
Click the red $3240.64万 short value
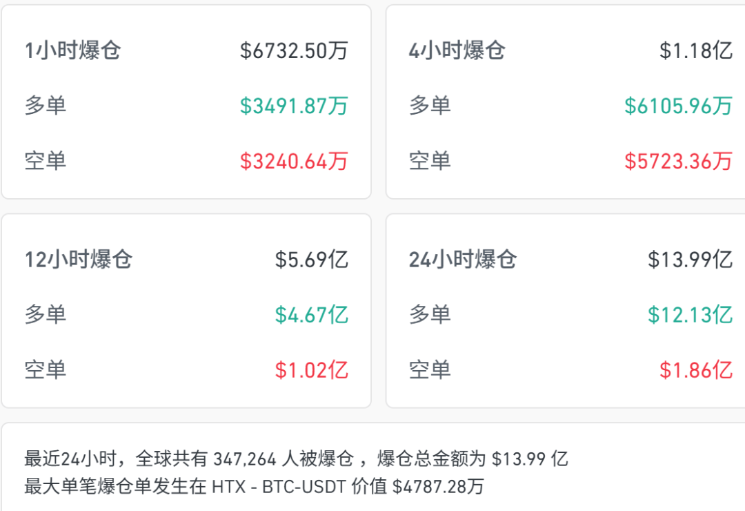click(x=292, y=161)
